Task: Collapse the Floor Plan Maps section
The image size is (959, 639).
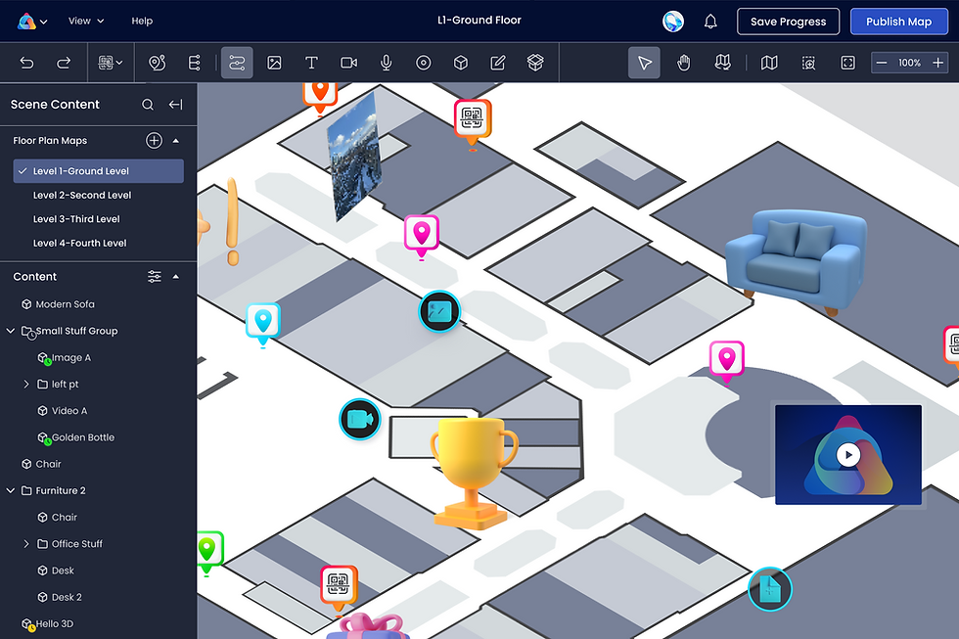Action: (176, 140)
